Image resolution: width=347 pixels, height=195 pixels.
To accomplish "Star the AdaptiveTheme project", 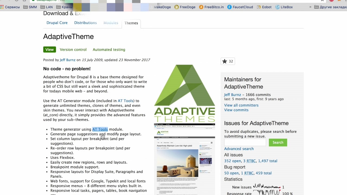I will [228, 61].
